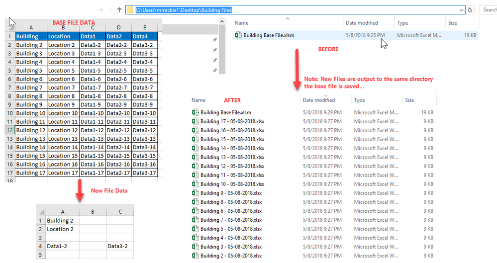The height and width of the screenshot is (263, 497).
Task: Click cell containing Data1-12
Action: [x=93, y=130]
